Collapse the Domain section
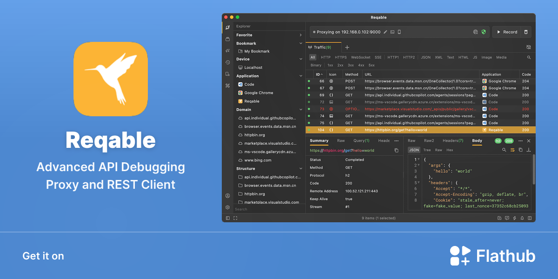 point(300,110)
